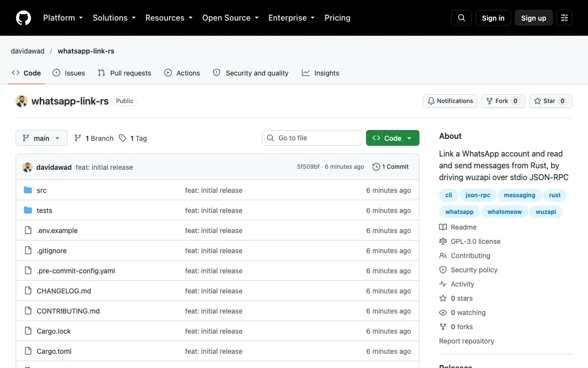
Task: Open search with the magnifier icon
Action: pos(462,18)
